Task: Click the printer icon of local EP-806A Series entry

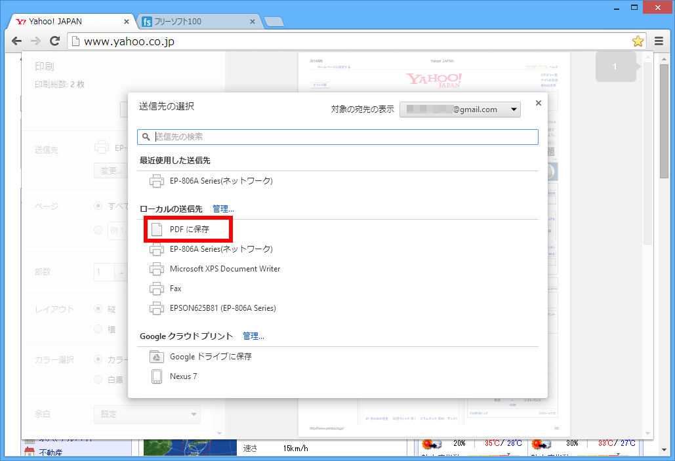Action: pos(157,249)
